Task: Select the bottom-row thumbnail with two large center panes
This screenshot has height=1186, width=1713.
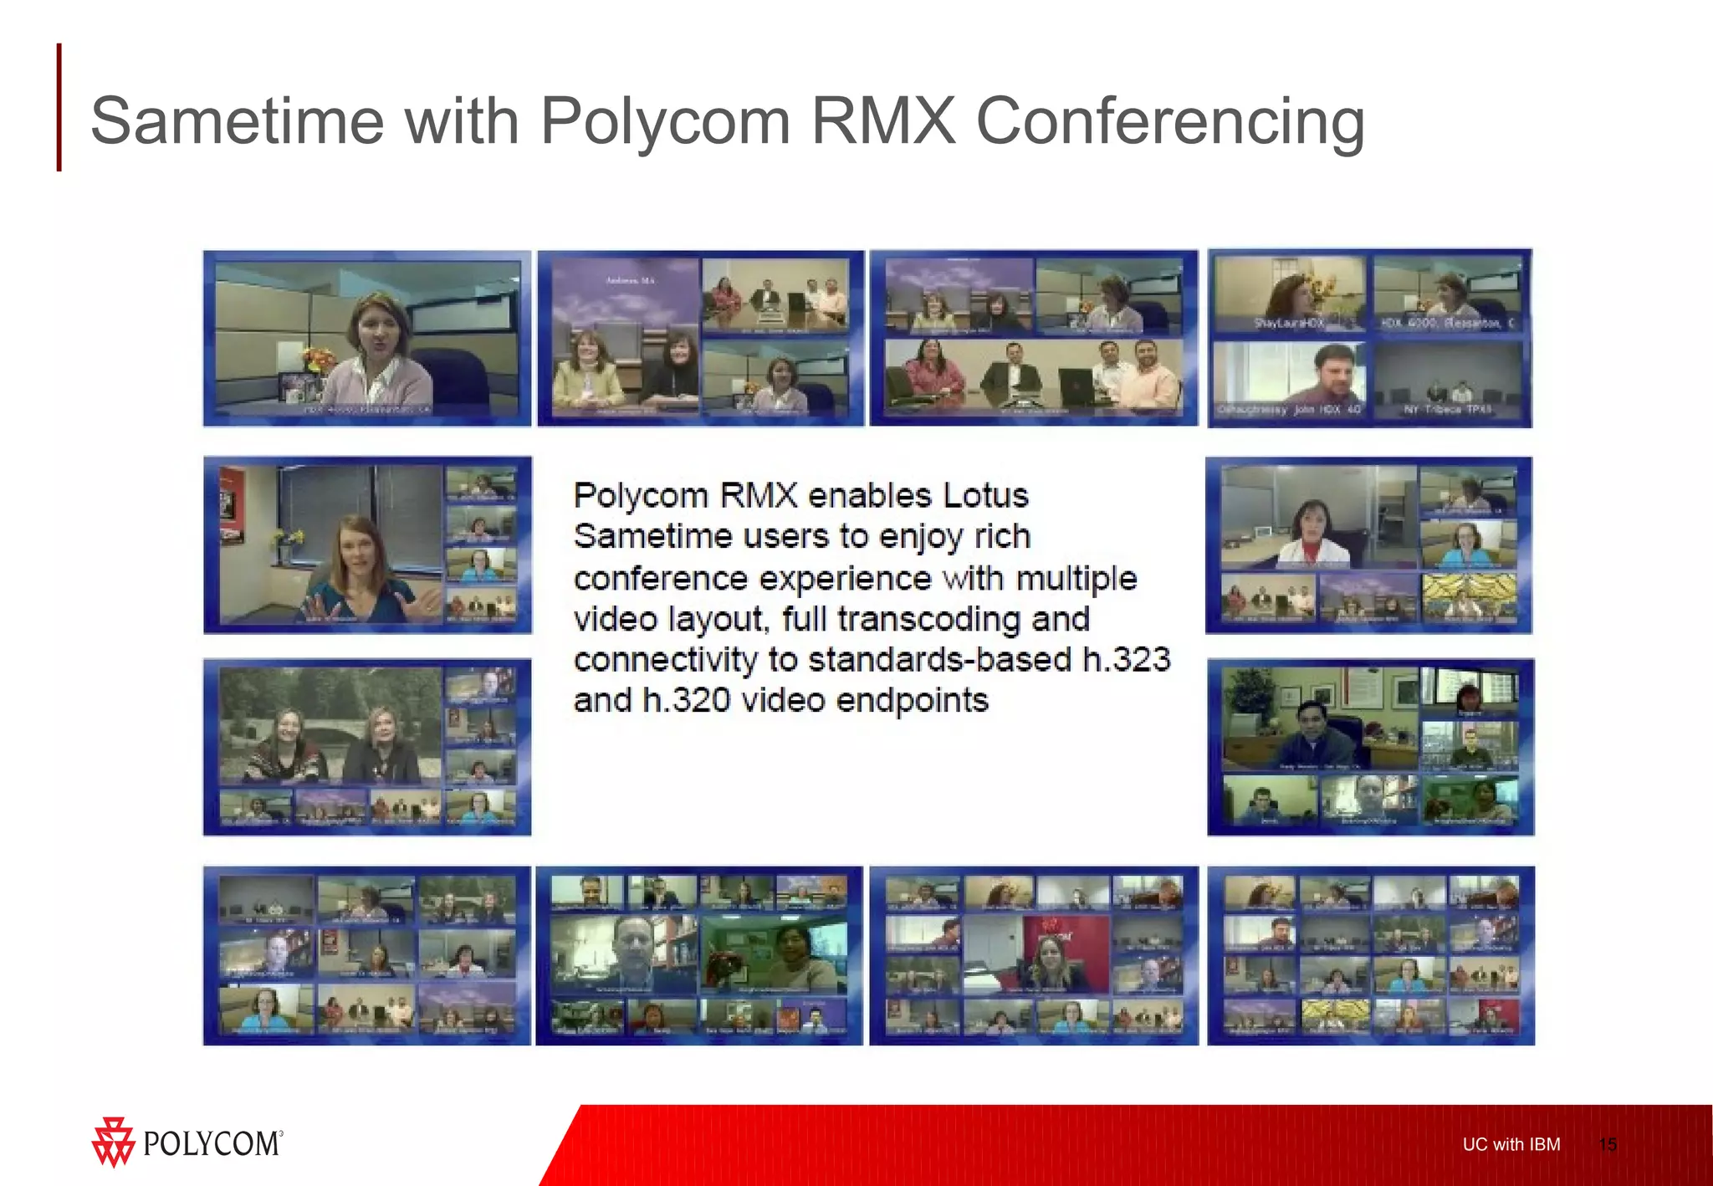Action: (699, 955)
